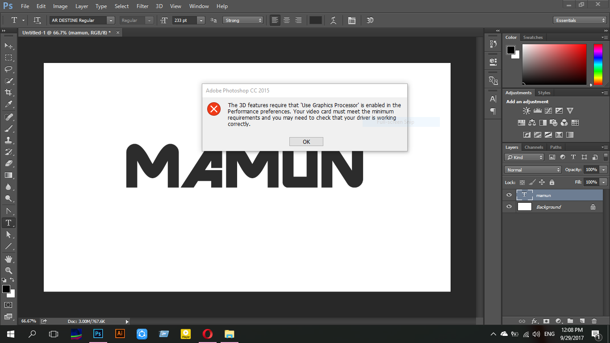Image resolution: width=610 pixels, height=343 pixels.
Task: Toggle center text alignment
Action: click(287, 20)
